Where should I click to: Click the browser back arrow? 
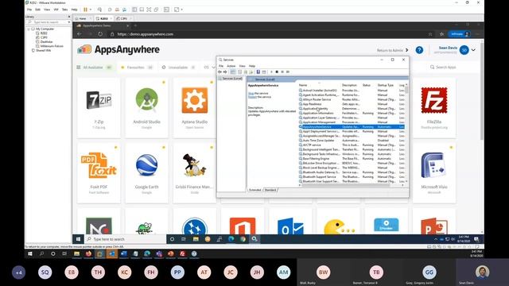click(80, 34)
